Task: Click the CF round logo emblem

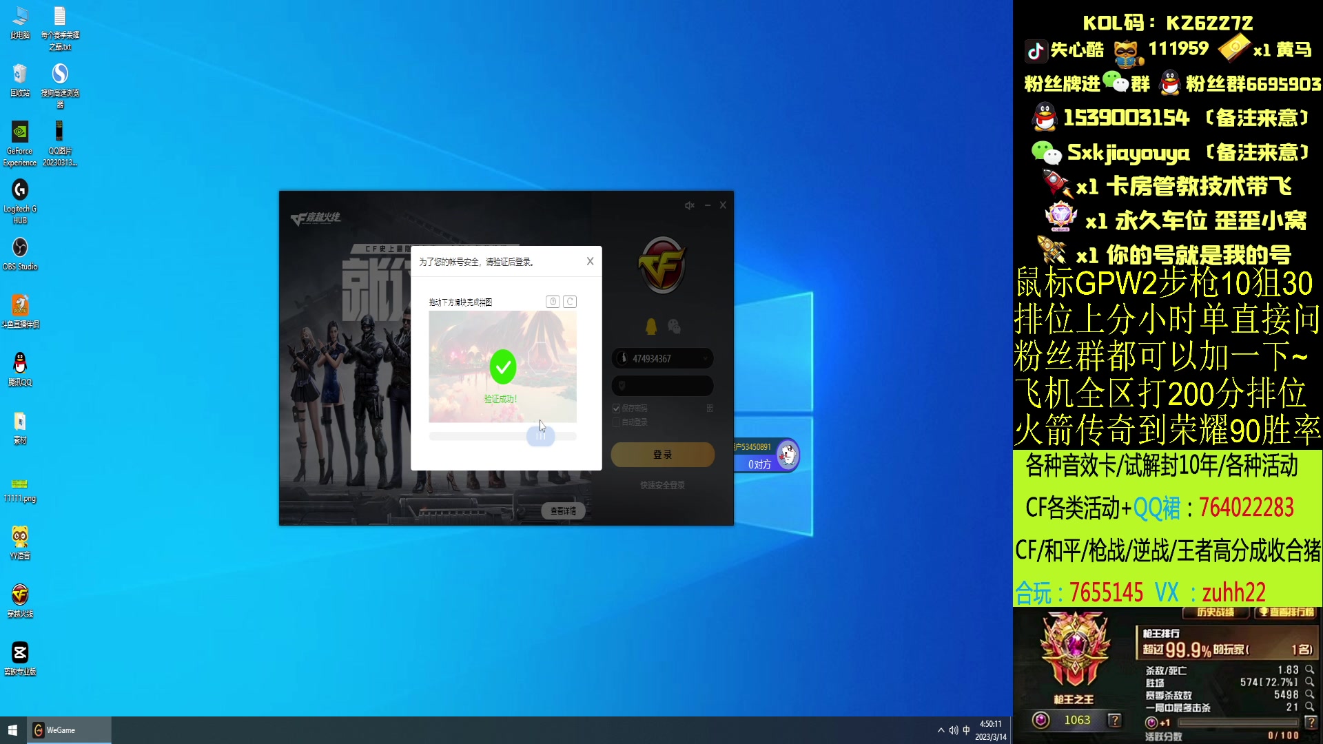Action: point(662,266)
